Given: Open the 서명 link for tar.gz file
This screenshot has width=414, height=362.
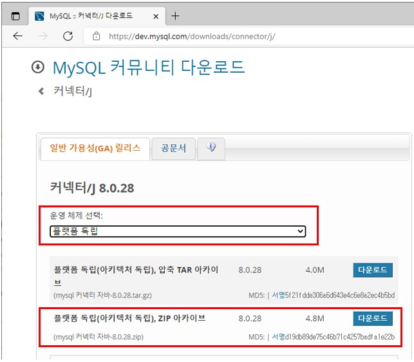Looking at the screenshot, I should 278,295.
